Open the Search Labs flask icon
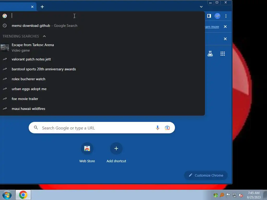Screen dimensions: 267x200 click(210, 54)
